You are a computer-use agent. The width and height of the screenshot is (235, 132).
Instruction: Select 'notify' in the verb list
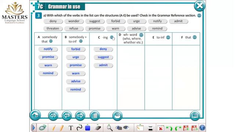158,21
